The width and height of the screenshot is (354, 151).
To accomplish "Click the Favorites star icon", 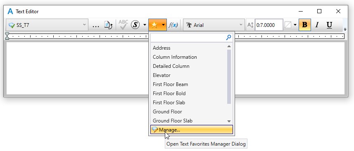I will (154, 25).
